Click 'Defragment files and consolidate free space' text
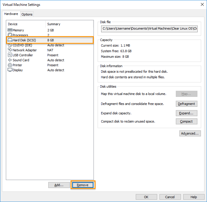The image size is (207, 202). (133, 104)
